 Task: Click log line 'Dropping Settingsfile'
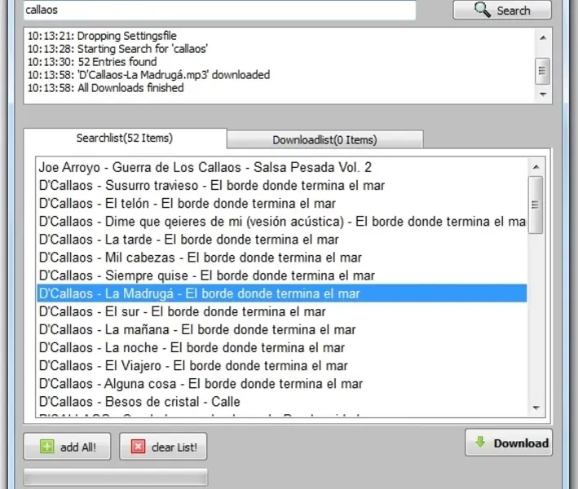[x=102, y=36]
